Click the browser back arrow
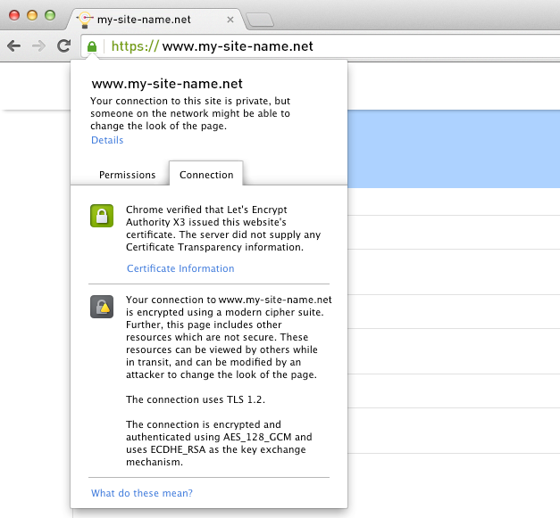Screen dimensions: 560x518 pos(14,46)
